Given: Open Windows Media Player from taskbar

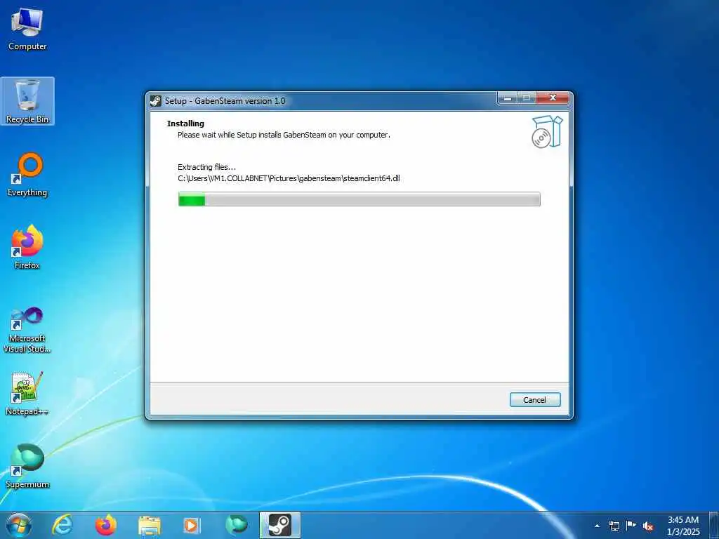Looking at the screenshot, I should tap(192, 525).
